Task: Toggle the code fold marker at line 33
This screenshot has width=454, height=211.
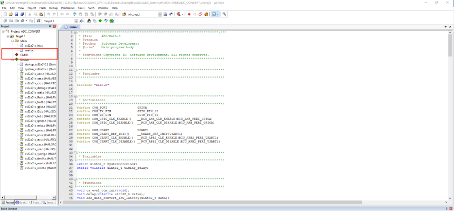Action: (x=75, y=153)
